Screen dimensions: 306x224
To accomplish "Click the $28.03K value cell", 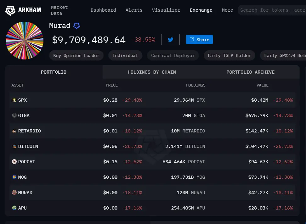I will click(258, 208).
